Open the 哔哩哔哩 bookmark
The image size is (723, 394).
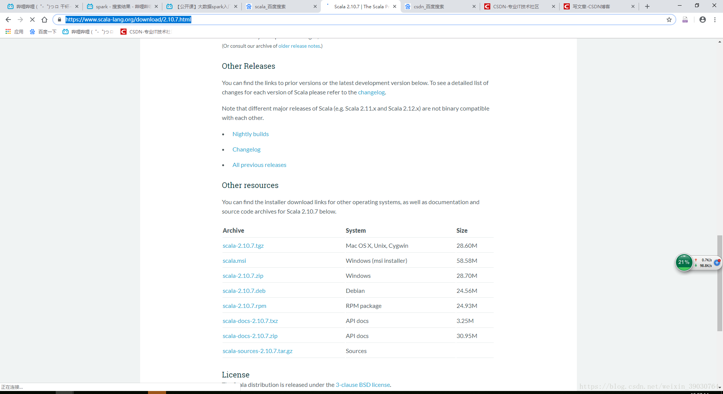coord(87,32)
